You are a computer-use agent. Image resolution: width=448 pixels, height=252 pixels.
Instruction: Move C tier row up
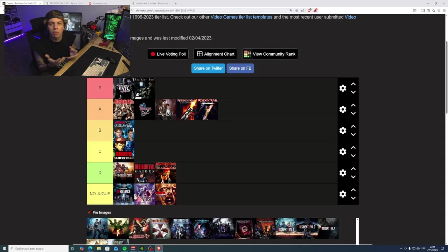click(x=353, y=147)
